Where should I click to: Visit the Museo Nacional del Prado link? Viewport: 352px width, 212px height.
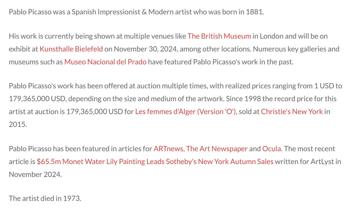coord(105,62)
